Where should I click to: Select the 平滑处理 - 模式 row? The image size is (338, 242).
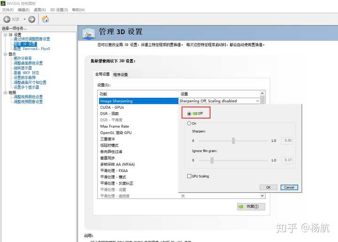tap(138, 177)
